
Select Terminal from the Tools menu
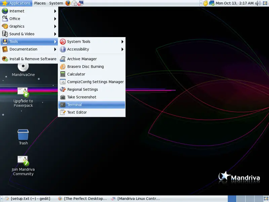(91, 105)
